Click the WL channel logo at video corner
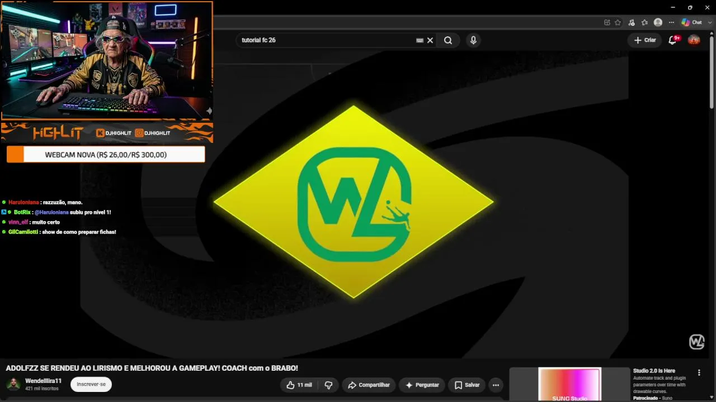The image size is (716, 402). [696, 342]
